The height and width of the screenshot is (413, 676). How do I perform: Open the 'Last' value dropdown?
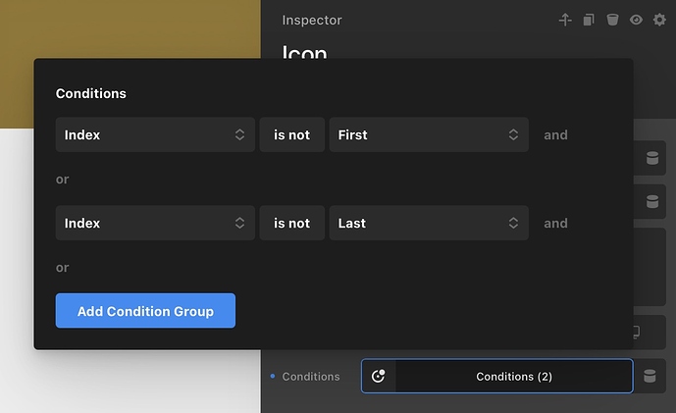click(x=429, y=223)
